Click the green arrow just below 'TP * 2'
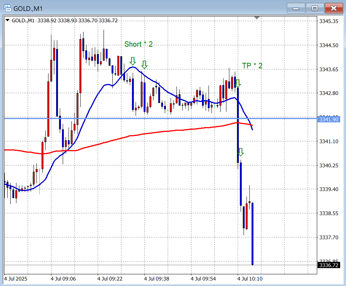346x286 pixels. pos(238,83)
